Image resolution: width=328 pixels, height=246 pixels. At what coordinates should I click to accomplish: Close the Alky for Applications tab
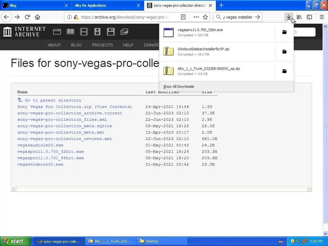[138, 5]
